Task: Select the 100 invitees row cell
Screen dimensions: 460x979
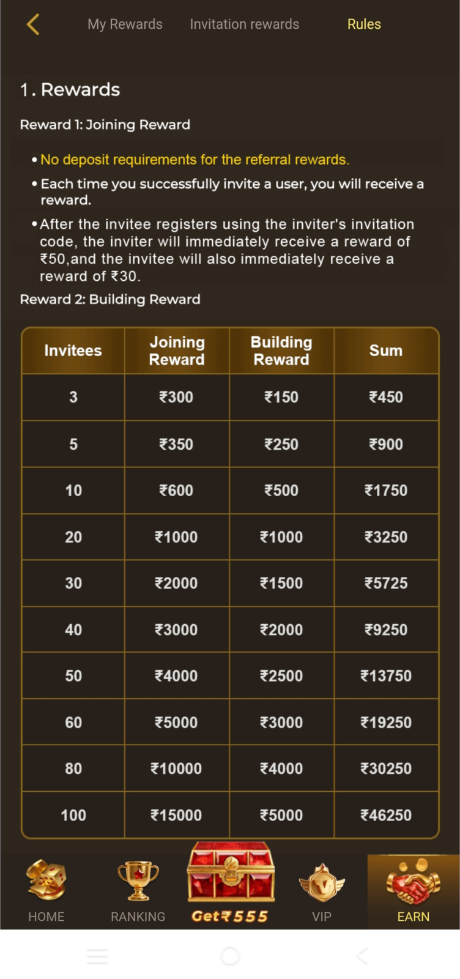Action: (x=73, y=815)
